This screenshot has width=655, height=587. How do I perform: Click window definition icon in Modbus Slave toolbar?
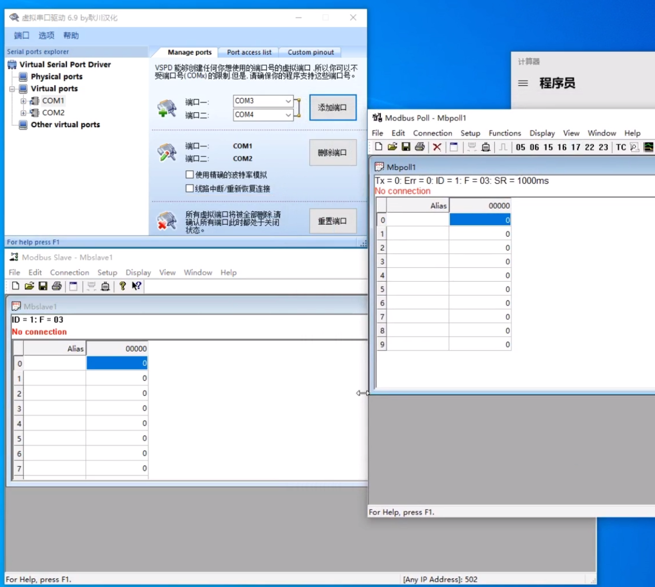coord(73,286)
